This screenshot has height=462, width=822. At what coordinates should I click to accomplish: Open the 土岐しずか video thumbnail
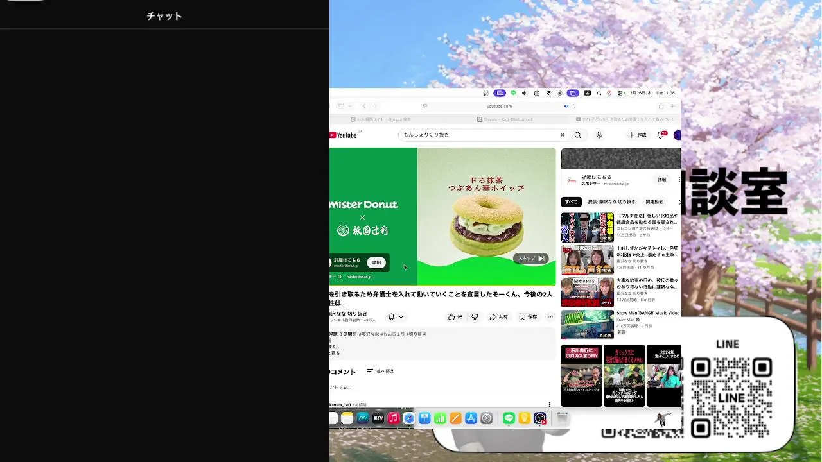587,260
